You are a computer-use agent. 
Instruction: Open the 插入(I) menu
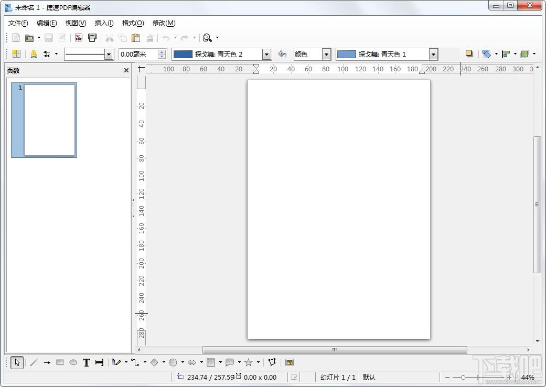(104, 23)
